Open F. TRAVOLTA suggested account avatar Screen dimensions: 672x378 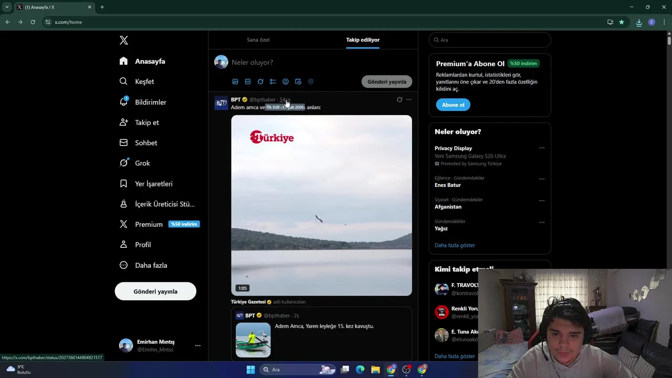[x=442, y=289]
